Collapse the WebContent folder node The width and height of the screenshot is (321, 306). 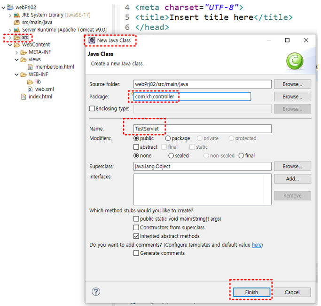pyautogui.click(x=10, y=45)
